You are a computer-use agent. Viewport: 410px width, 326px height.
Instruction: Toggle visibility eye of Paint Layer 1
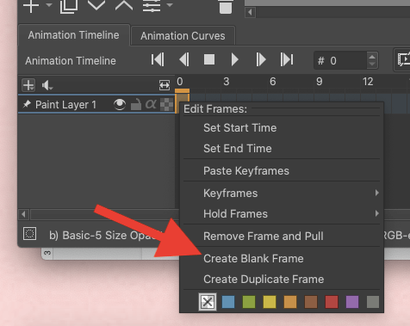[x=120, y=104]
